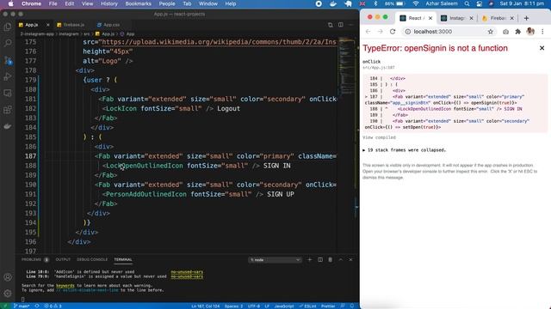The image size is (551, 309).
Task: Click the split editor icon
Action: (341, 25)
